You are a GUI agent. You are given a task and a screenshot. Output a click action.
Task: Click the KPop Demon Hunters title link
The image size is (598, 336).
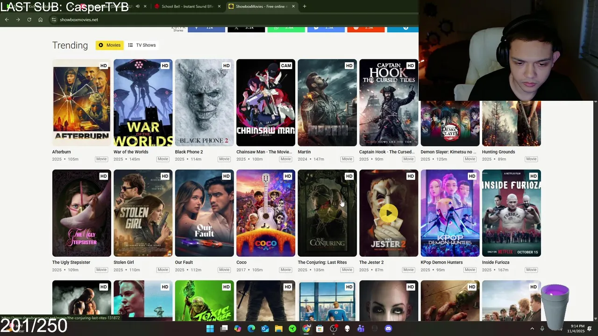441,262
